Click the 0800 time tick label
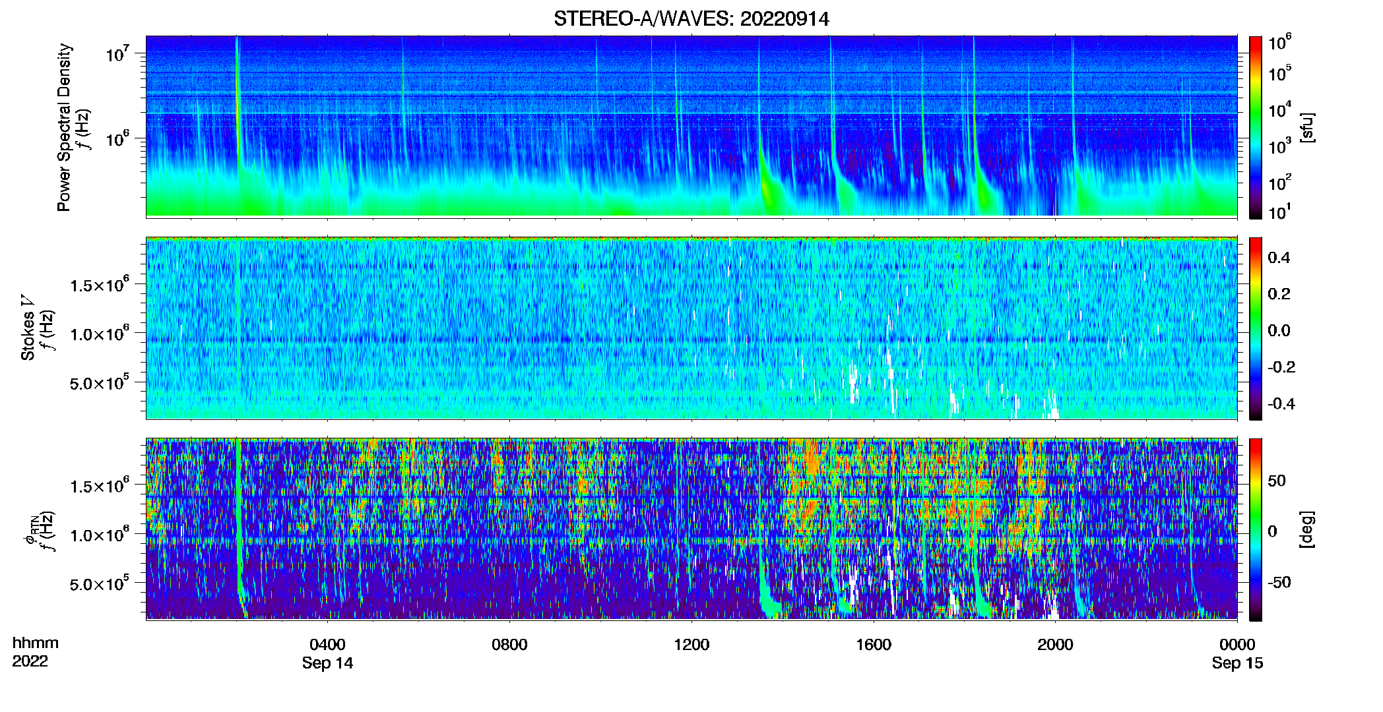 tap(509, 644)
